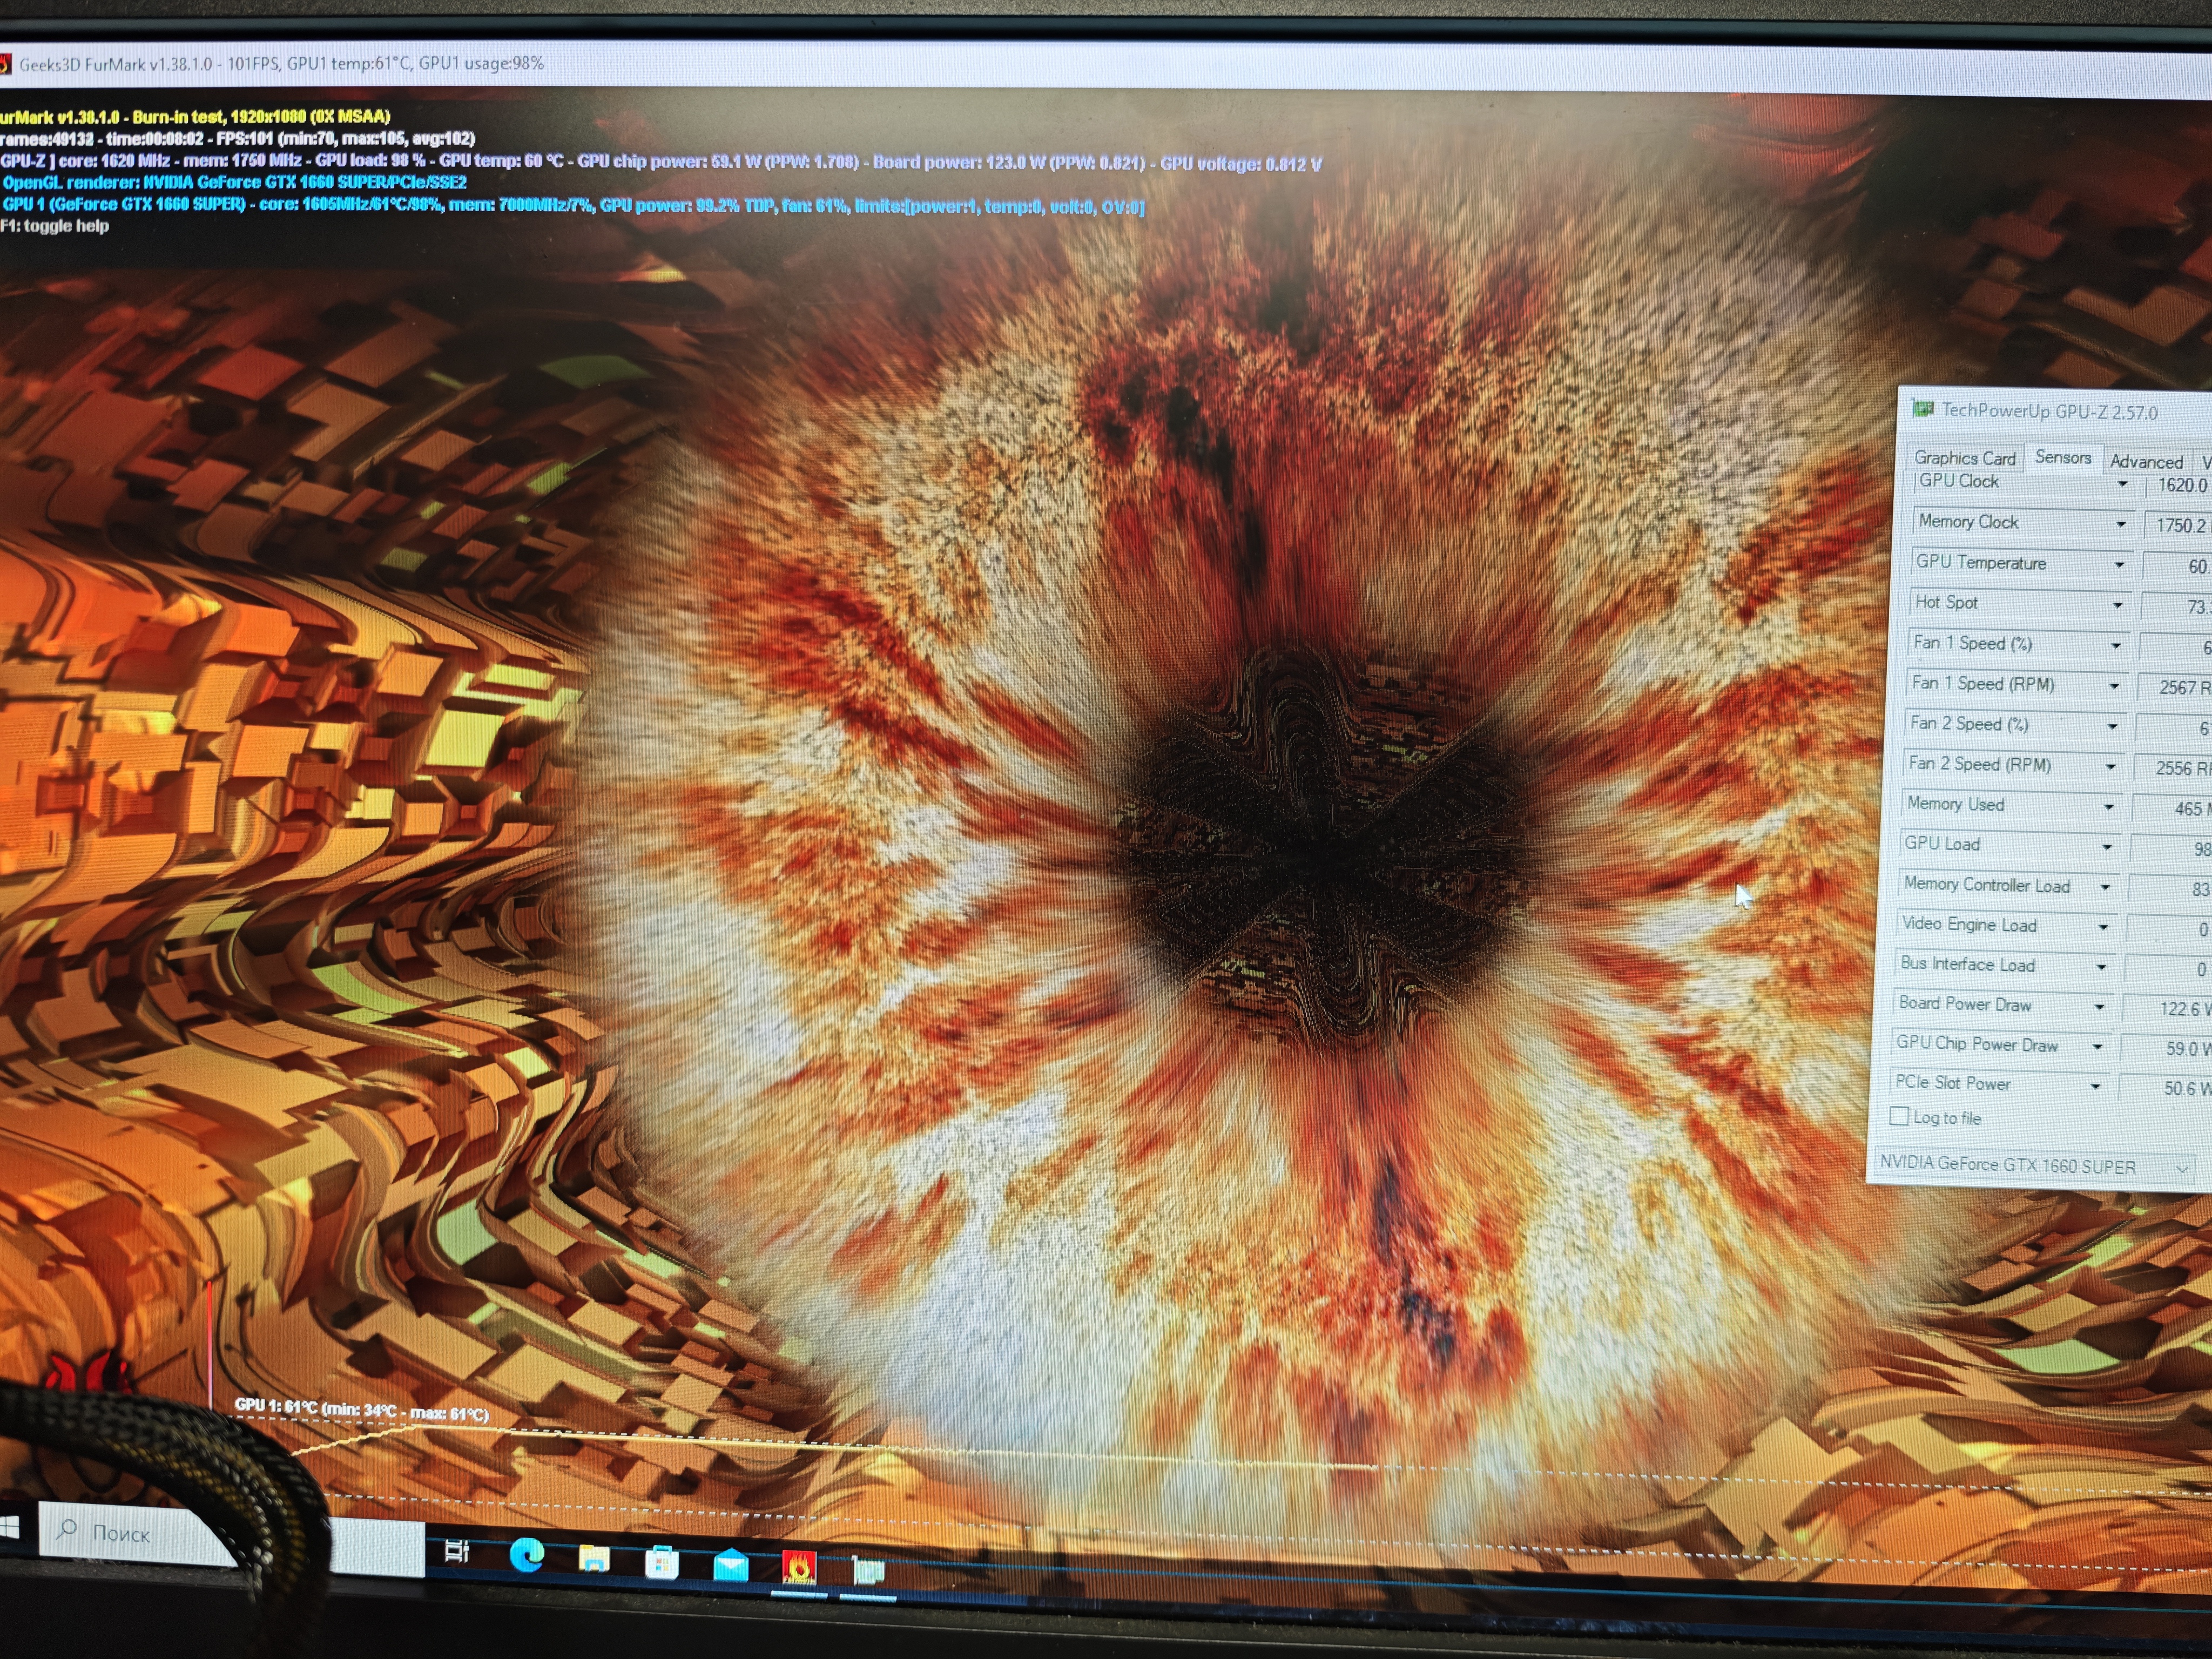Image resolution: width=2212 pixels, height=1659 pixels.
Task: Click the magnifier icon in the search box
Action: [x=67, y=1529]
